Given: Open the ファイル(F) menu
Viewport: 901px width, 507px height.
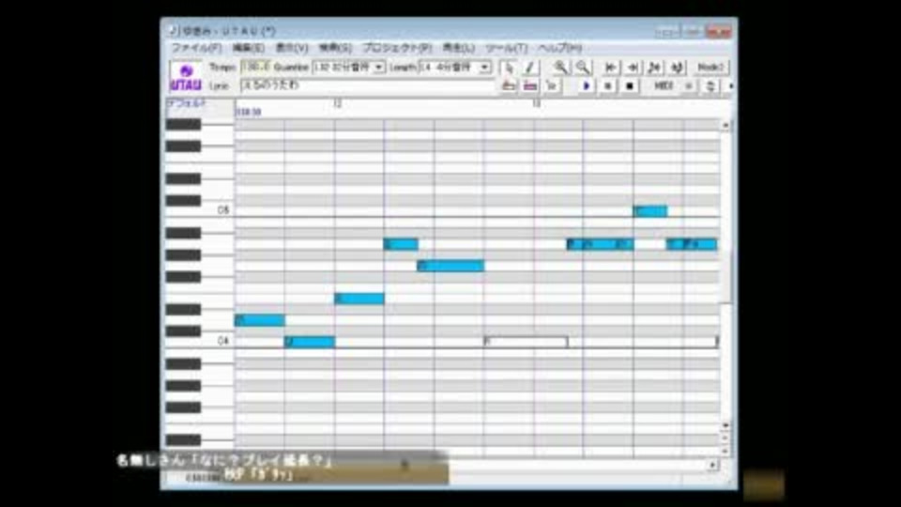Looking at the screenshot, I should coord(196,48).
